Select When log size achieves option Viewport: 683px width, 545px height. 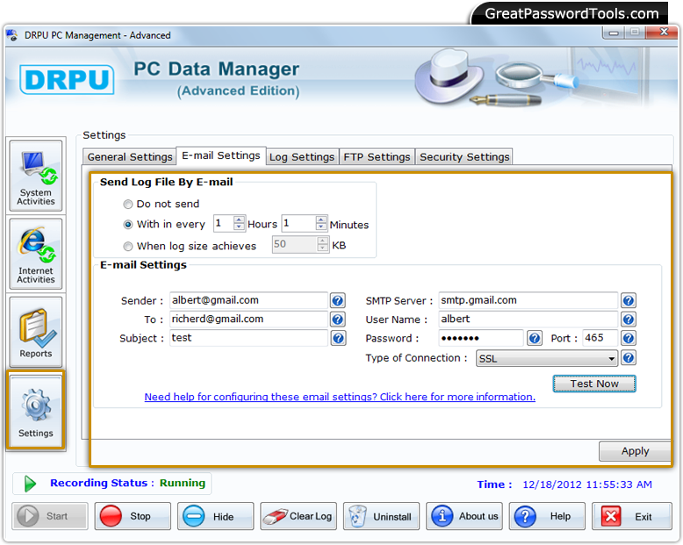pos(127,247)
